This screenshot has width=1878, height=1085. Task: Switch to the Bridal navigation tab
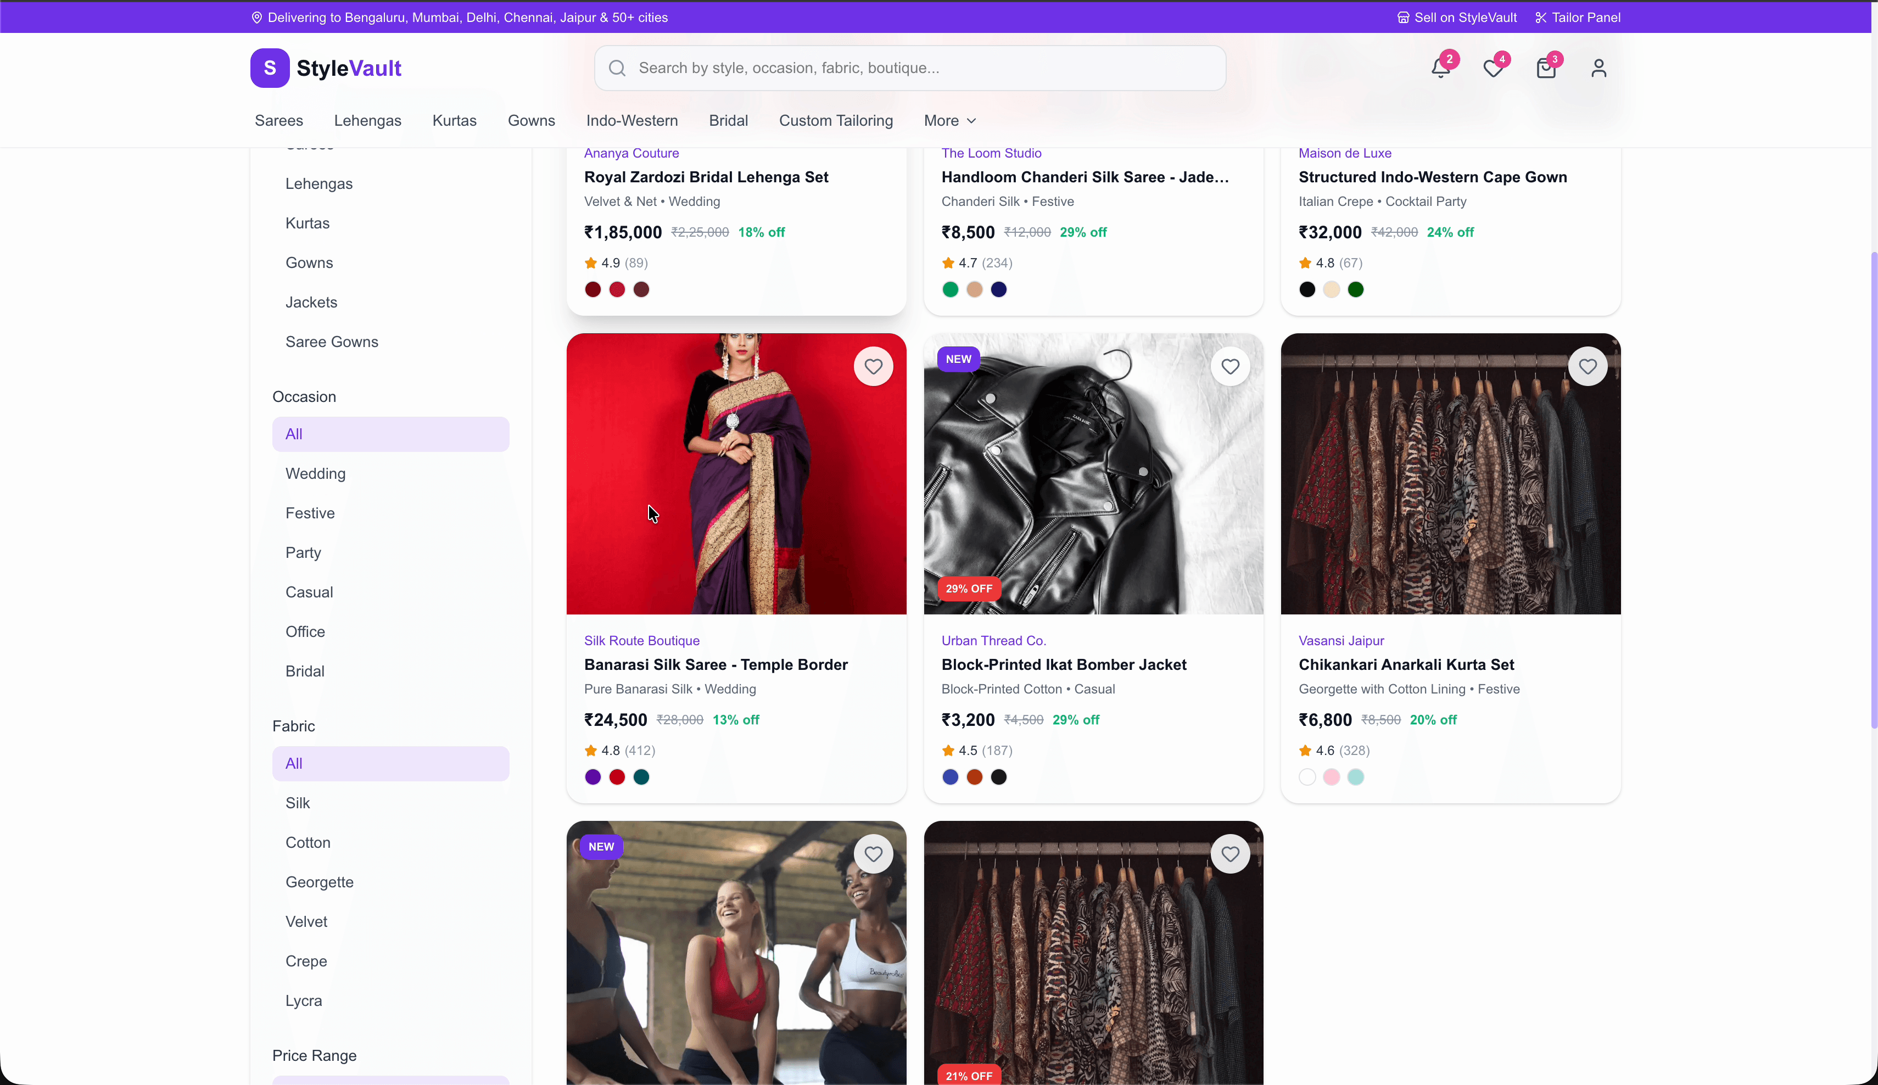tap(728, 121)
